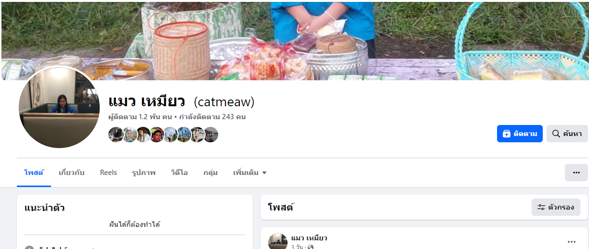Open the three-dot profile options menu
The width and height of the screenshot is (589, 249).
[576, 173]
